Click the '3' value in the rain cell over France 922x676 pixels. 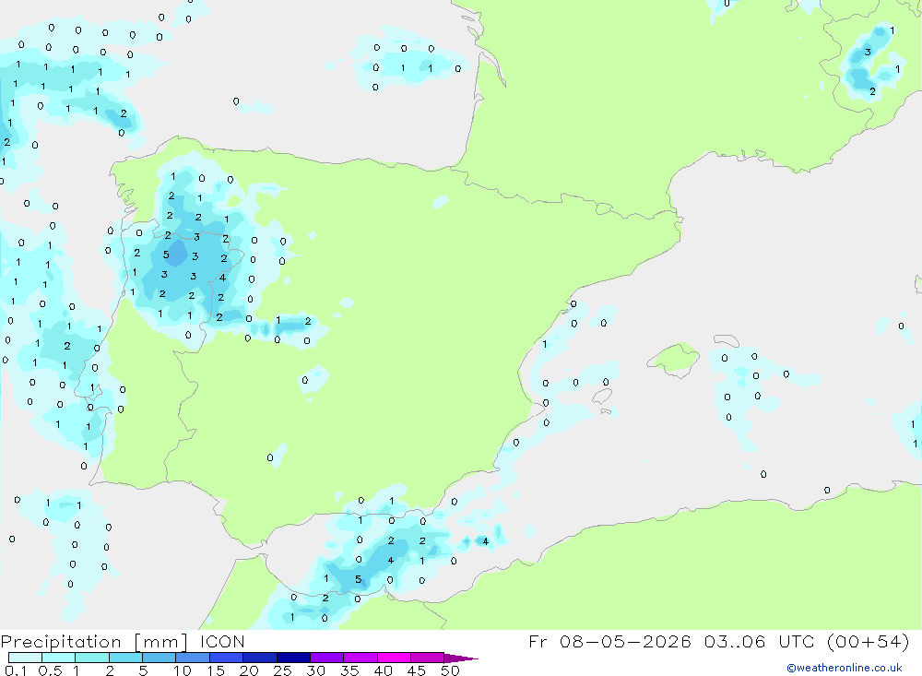click(868, 53)
